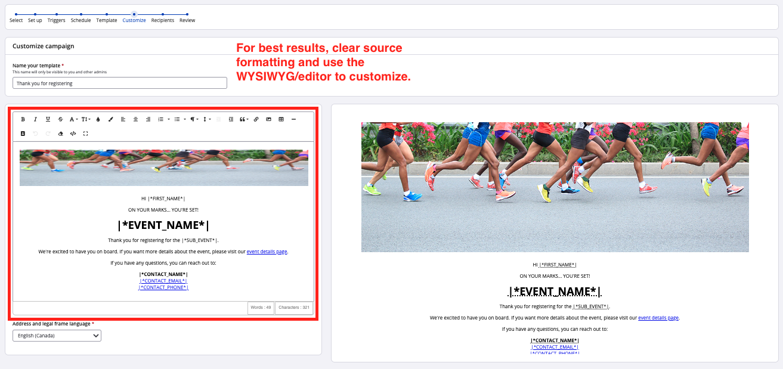This screenshot has height=369, width=783.
Task: Open code view with the </> icon
Action: [x=73, y=134]
